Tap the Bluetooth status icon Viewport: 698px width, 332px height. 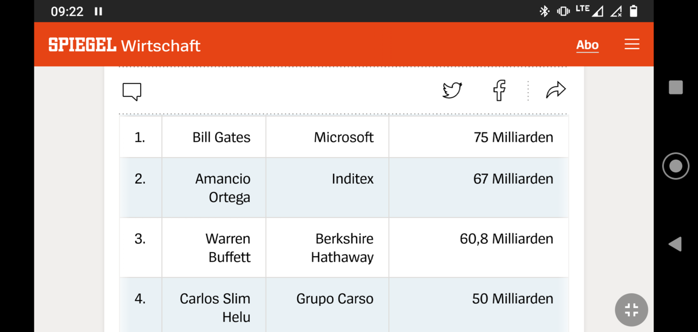544,11
